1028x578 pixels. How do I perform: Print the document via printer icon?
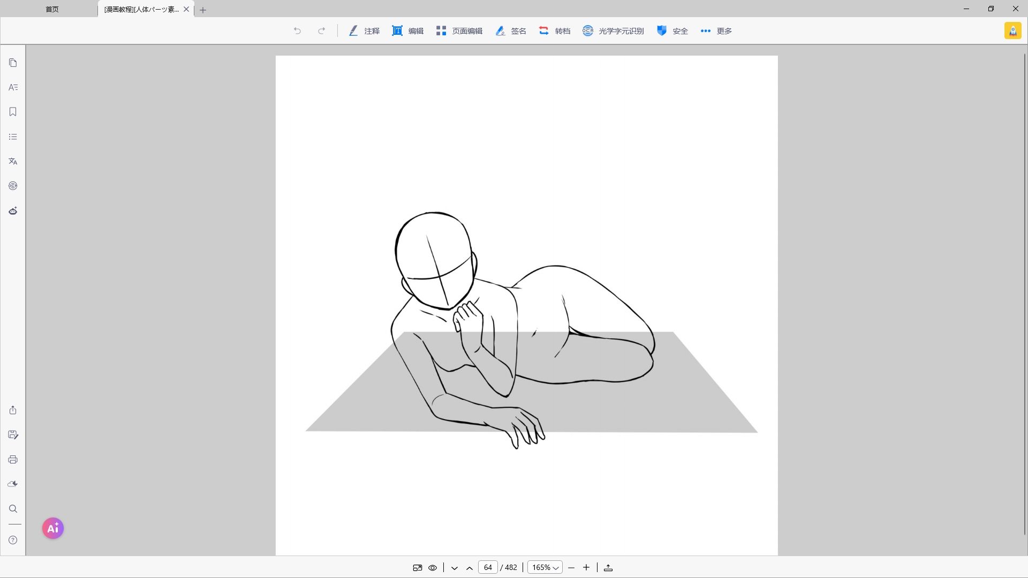pos(13,459)
